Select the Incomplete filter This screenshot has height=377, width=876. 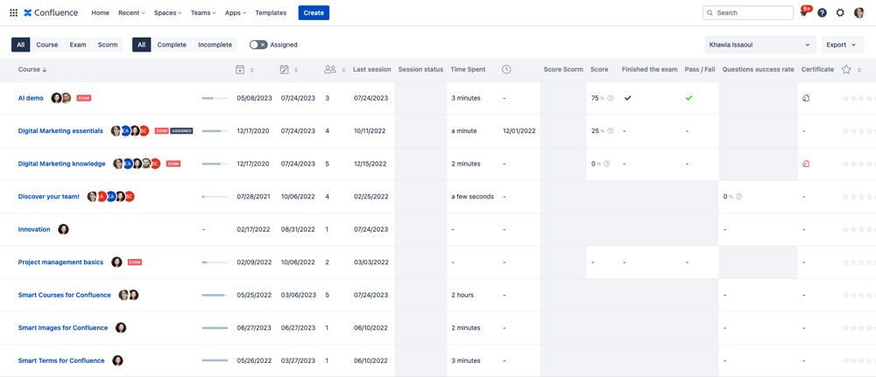click(x=215, y=45)
